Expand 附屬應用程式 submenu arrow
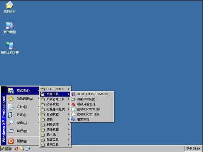The image size is (203, 152). pyautogui.click(x=69, y=109)
